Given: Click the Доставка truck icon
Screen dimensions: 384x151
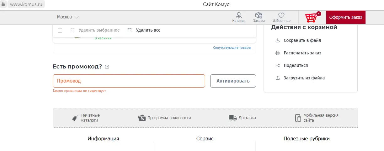Looking at the screenshot, I should (x=233, y=118).
